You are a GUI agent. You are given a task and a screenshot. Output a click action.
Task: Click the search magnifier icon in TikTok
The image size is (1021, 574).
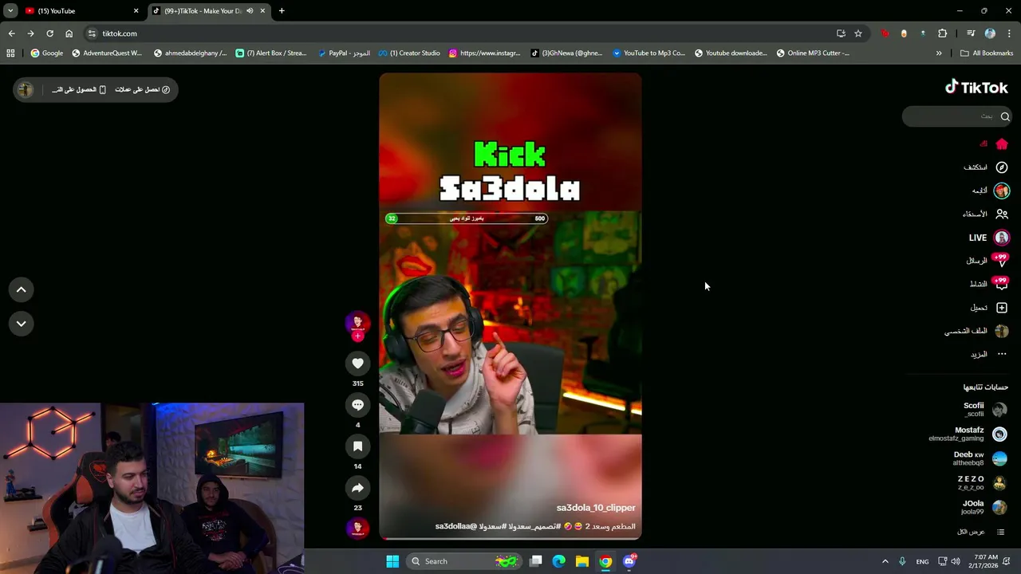(1005, 116)
